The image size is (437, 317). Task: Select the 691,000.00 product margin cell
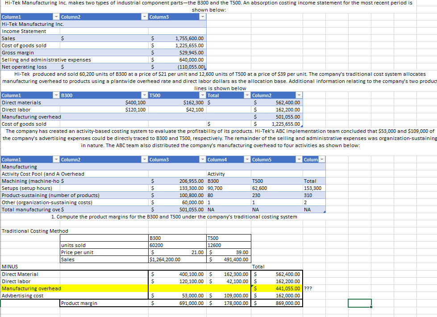pos(177,303)
